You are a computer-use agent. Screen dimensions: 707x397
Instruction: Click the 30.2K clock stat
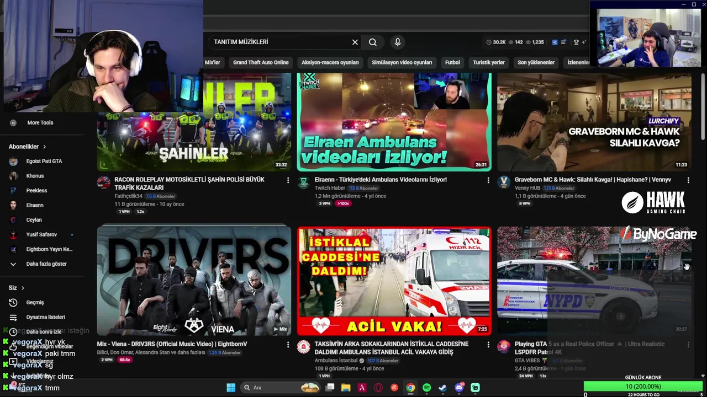(496, 42)
